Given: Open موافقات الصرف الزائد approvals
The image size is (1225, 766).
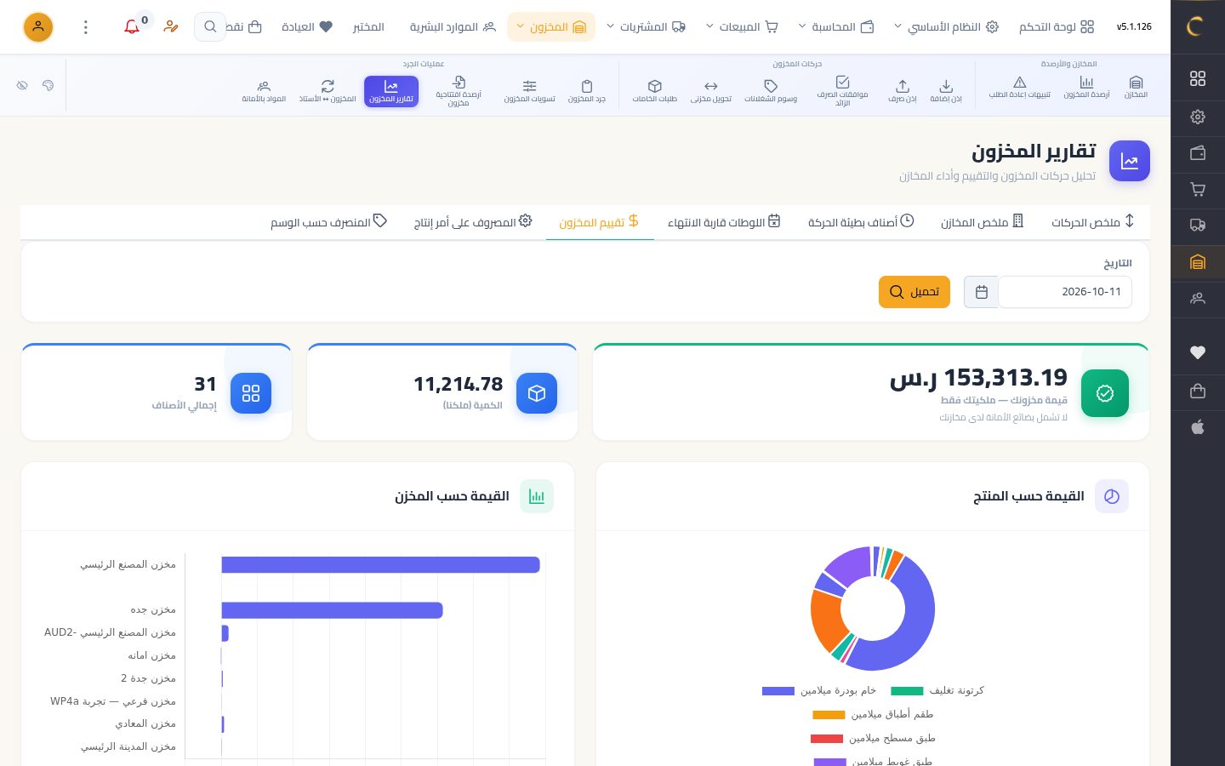Looking at the screenshot, I should [x=842, y=91].
